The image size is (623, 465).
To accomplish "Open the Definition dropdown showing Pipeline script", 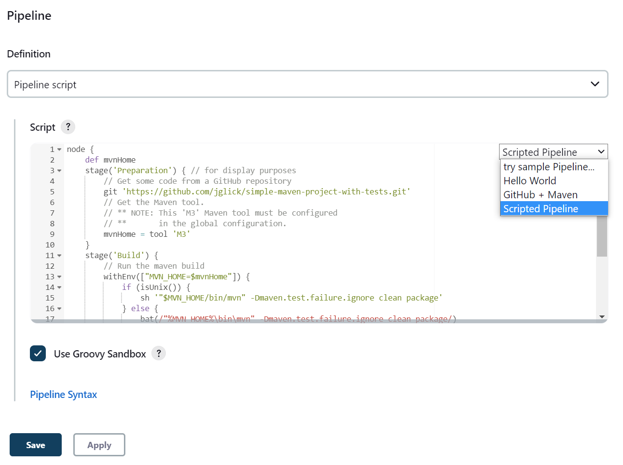I will point(307,84).
